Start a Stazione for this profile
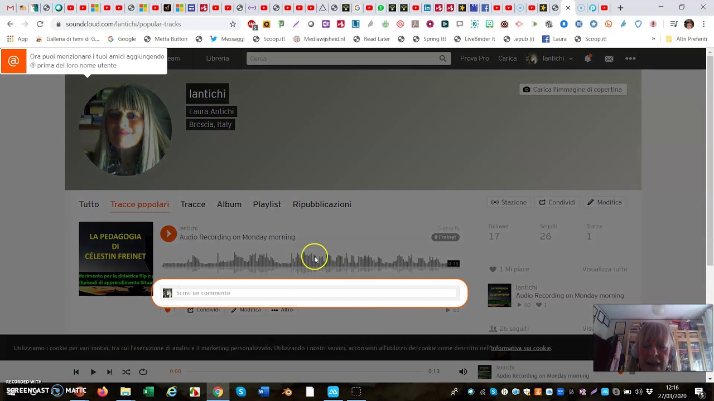Screen dimensions: 714x401 [508, 202]
